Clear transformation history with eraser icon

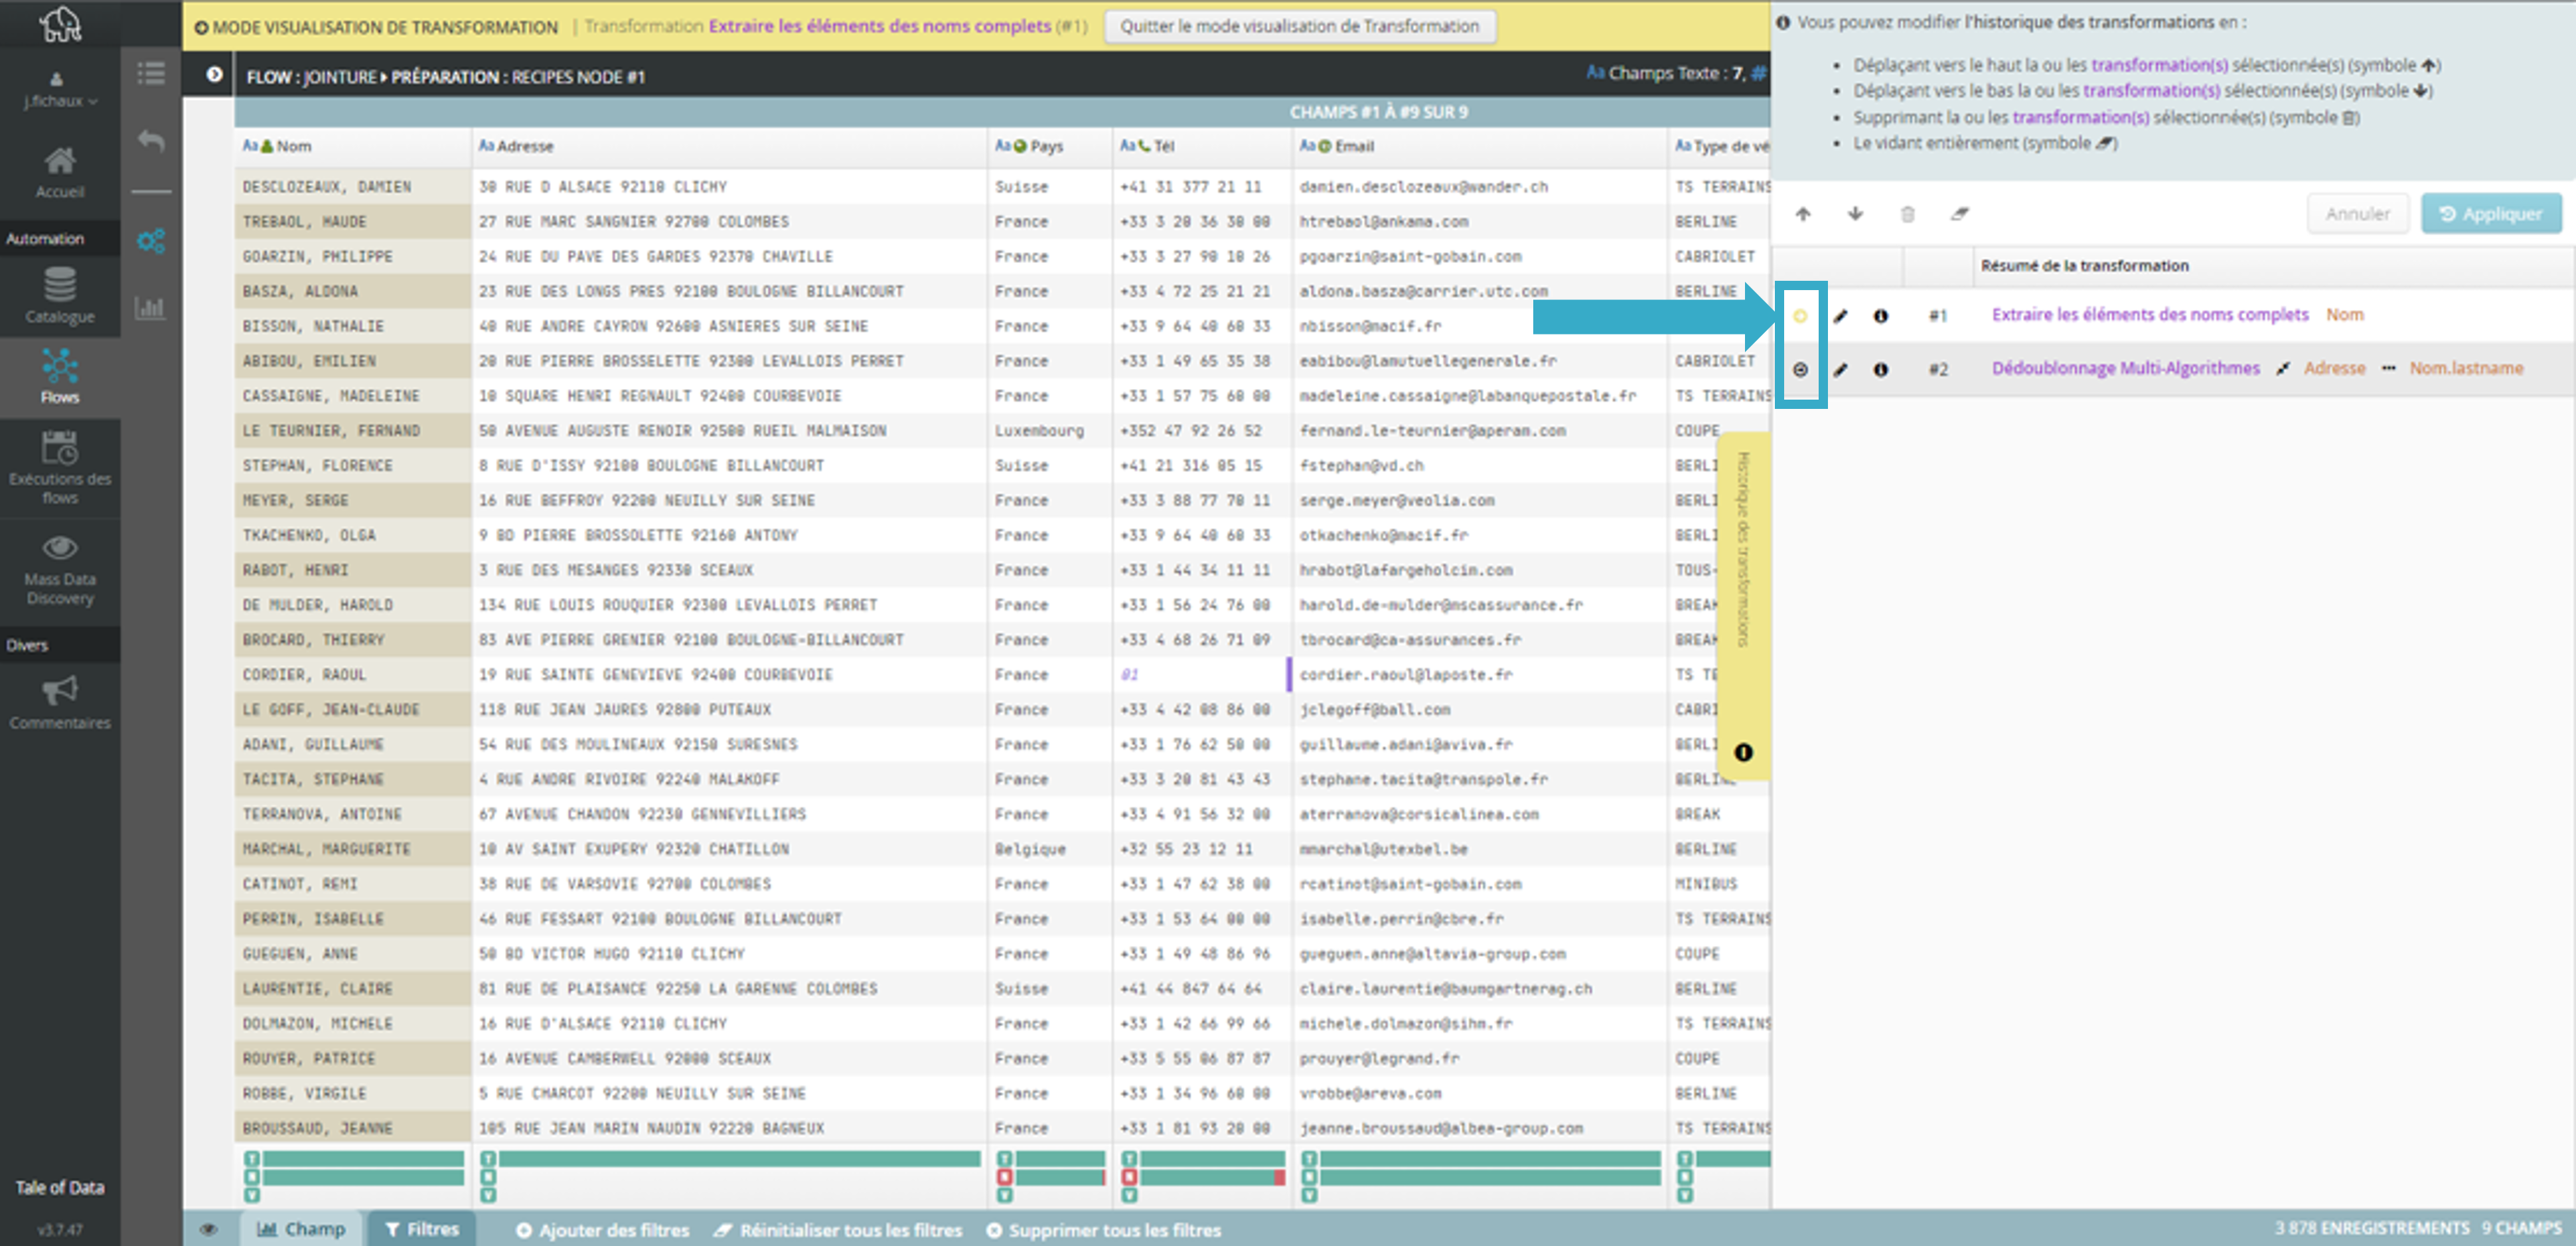tap(1959, 213)
